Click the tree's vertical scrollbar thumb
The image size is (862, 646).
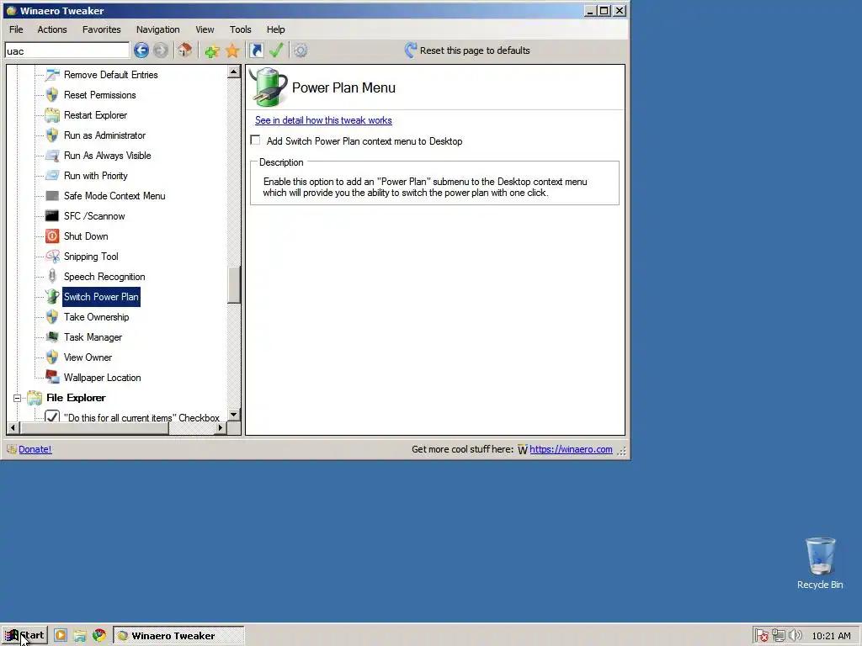coord(234,284)
